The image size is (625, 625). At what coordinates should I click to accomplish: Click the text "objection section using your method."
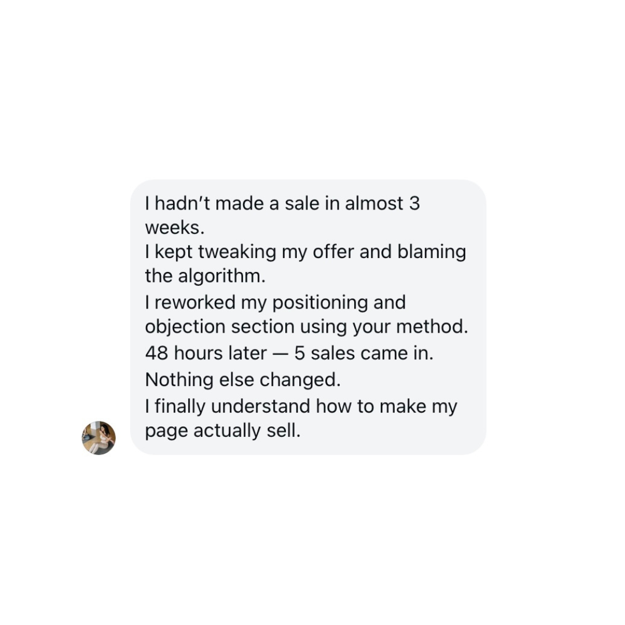tap(306, 327)
